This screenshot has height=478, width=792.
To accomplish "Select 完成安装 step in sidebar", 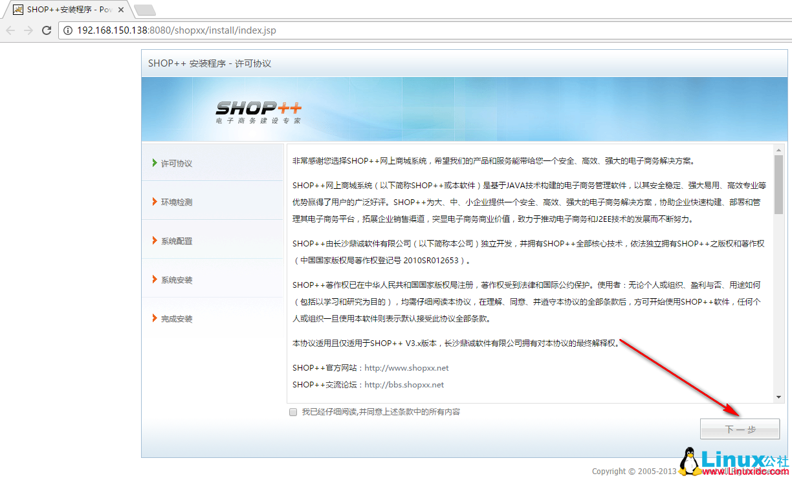I will coord(177,319).
